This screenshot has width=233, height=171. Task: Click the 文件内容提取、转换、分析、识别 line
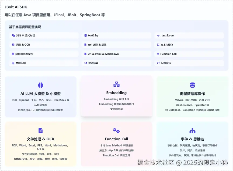41,154
